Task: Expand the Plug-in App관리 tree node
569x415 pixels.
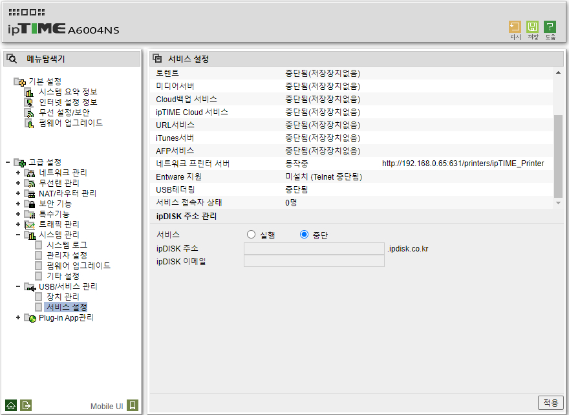Action: [x=18, y=317]
